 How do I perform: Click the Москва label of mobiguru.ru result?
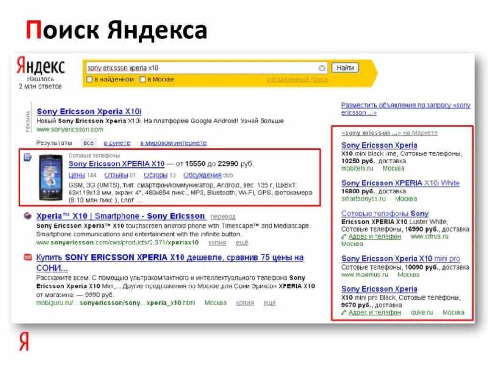point(216,303)
